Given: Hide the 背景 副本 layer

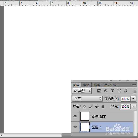Looking at the screenshot, I should (75, 116).
